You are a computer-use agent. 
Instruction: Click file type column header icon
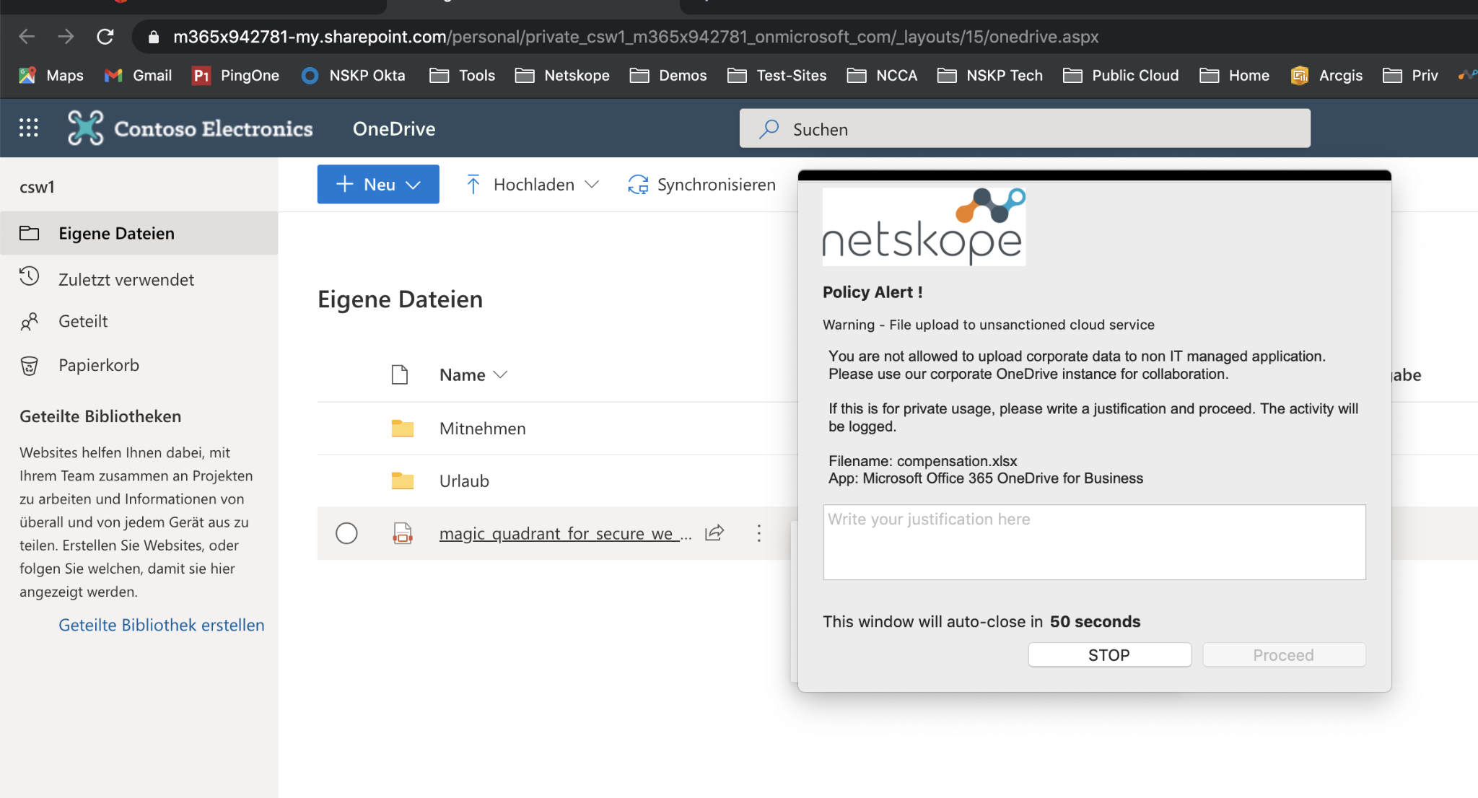(x=400, y=374)
